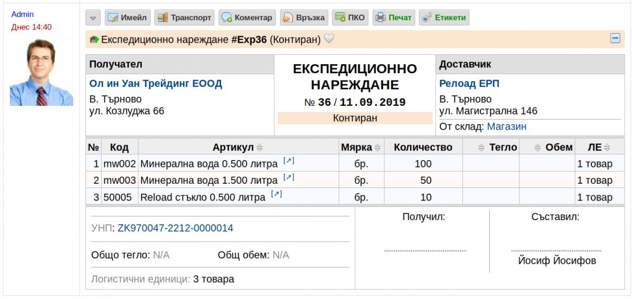Click supplier address ул. Магистрална 146

point(488,111)
